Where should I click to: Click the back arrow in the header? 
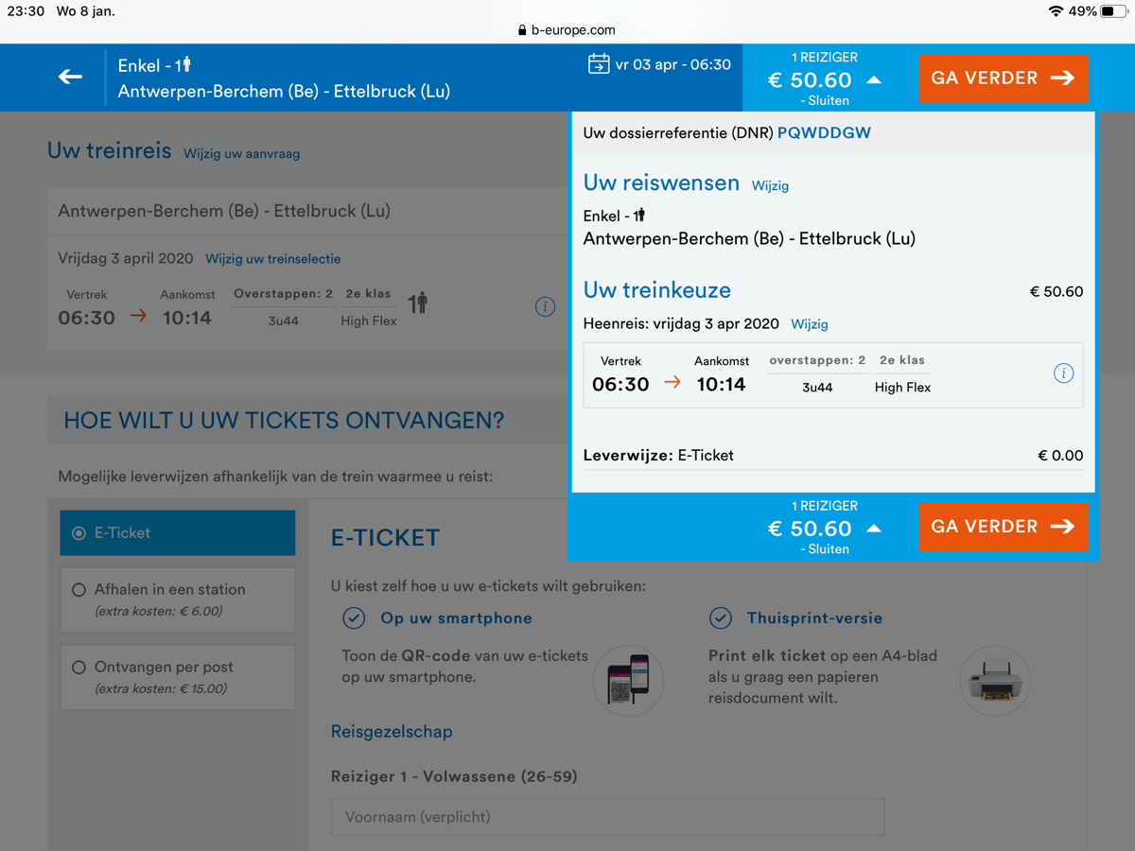[70, 77]
